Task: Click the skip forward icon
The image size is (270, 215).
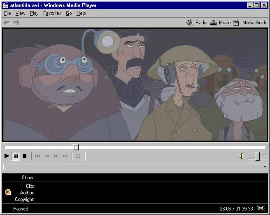Action: tap(65, 156)
